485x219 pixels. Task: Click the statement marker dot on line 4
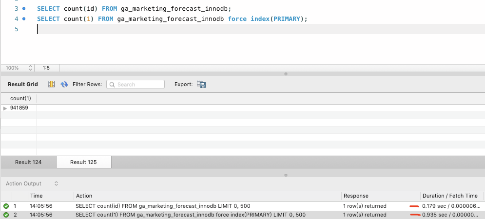click(x=24, y=18)
